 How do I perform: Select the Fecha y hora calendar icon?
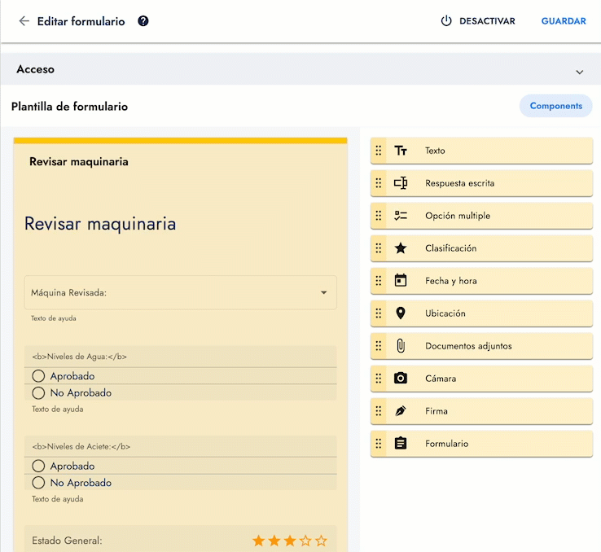401,280
